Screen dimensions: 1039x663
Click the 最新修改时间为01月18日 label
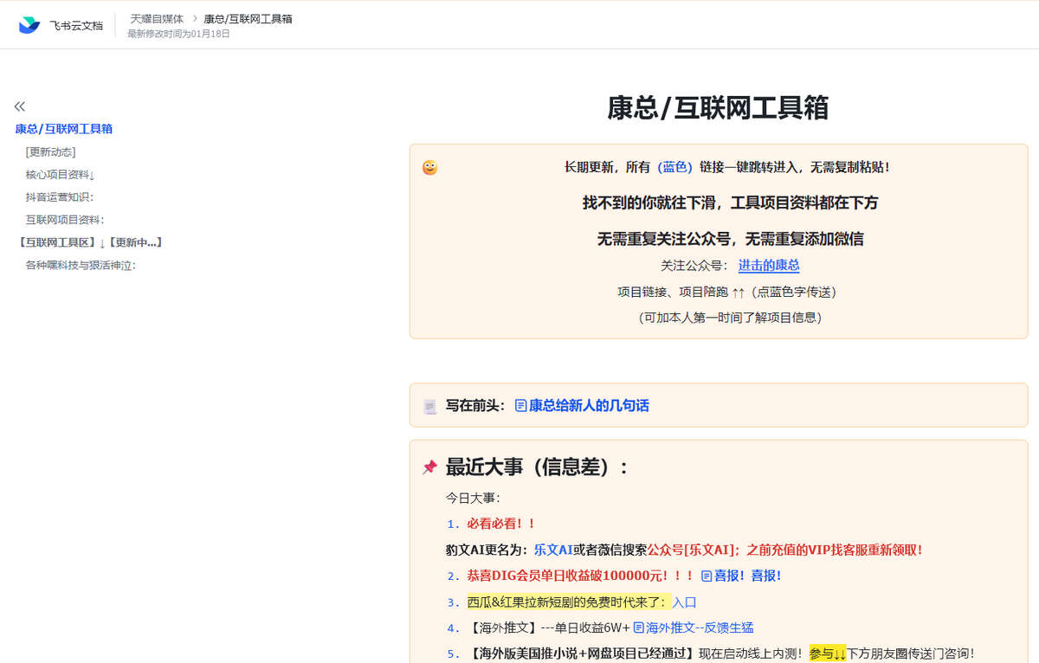pos(178,34)
